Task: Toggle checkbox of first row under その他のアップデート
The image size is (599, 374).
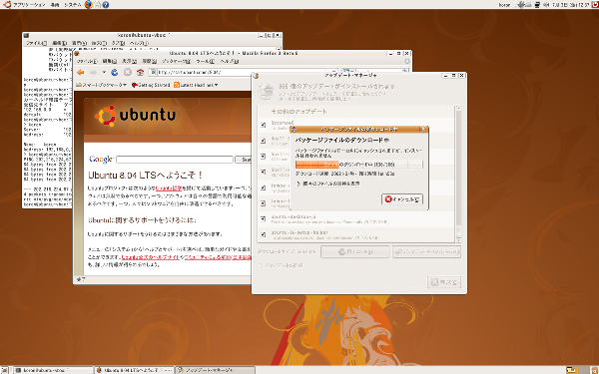Action: point(263,125)
